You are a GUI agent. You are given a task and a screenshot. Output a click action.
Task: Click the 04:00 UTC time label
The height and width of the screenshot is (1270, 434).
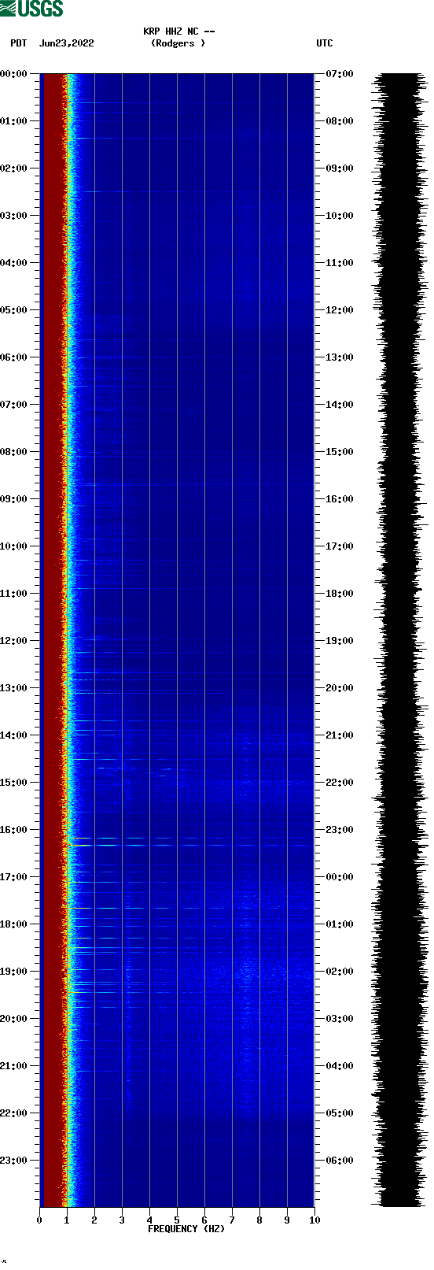pos(340,1066)
